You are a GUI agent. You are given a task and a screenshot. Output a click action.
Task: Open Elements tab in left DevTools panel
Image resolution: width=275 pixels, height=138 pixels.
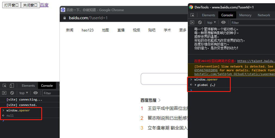point(28,86)
